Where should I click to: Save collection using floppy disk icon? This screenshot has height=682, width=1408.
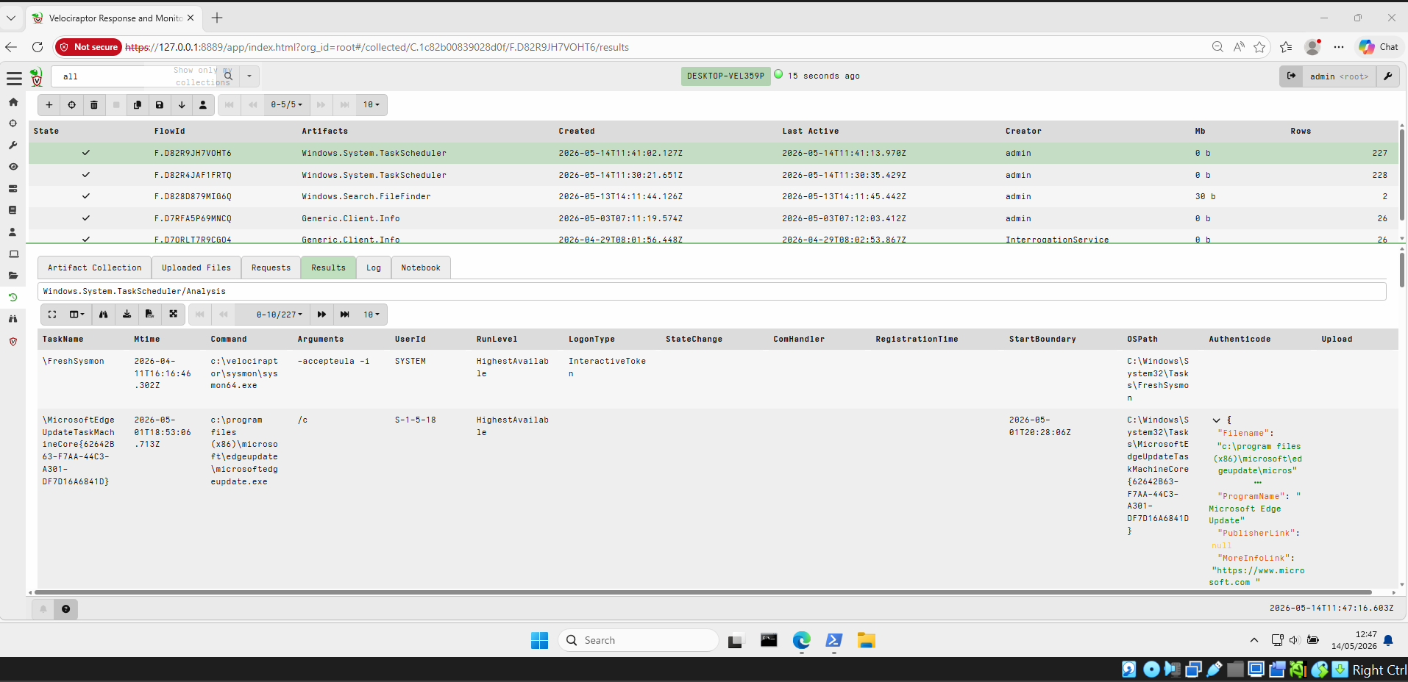pyautogui.click(x=159, y=105)
